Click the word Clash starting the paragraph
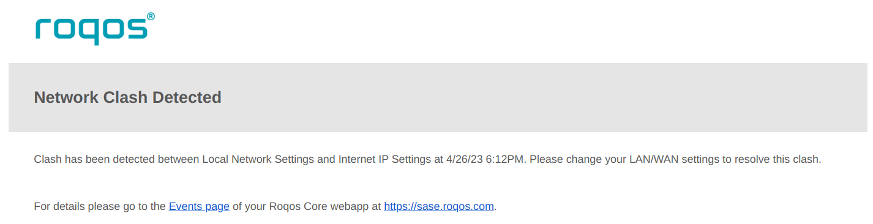The width and height of the screenshot is (873, 224). tap(47, 160)
